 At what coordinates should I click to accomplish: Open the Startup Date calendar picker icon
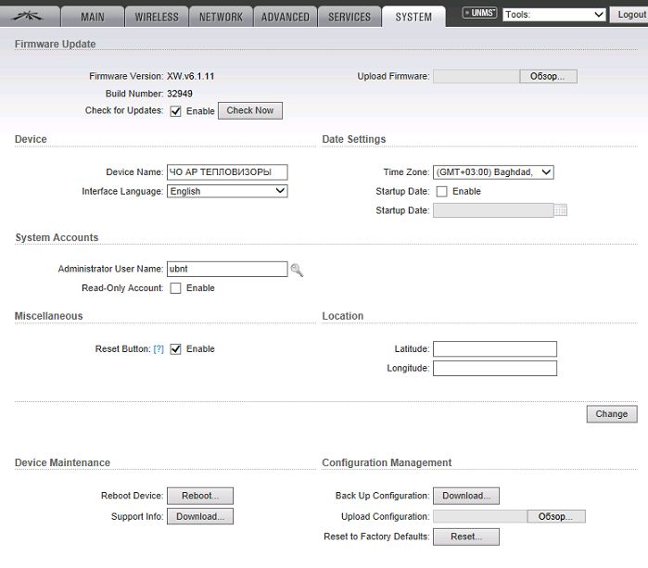click(x=560, y=210)
